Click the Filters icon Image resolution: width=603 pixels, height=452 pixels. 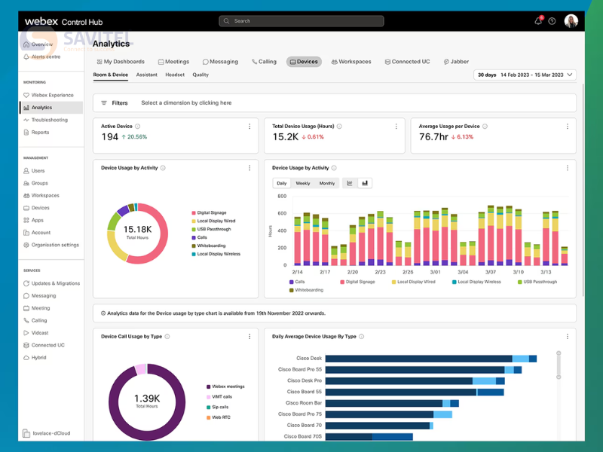coord(104,103)
